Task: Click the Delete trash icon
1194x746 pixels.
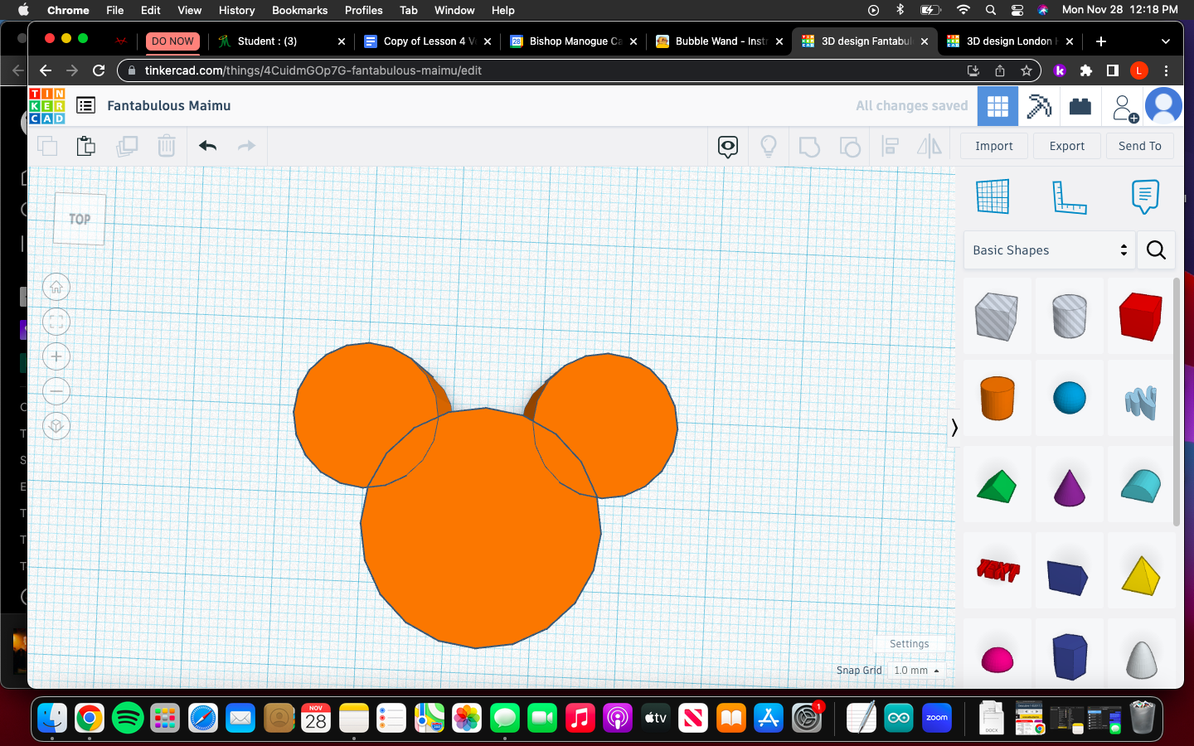Action: pos(167,147)
